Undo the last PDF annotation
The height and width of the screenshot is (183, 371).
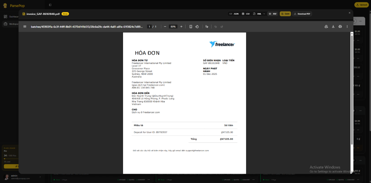(x=215, y=27)
